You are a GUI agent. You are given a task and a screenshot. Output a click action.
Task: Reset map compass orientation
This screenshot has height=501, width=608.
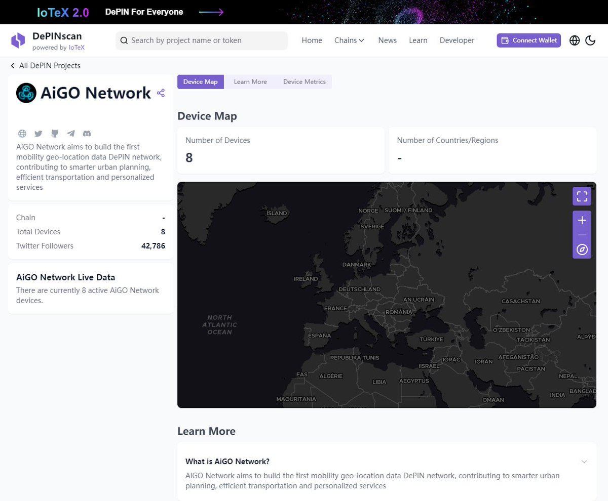click(x=582, y=250)
